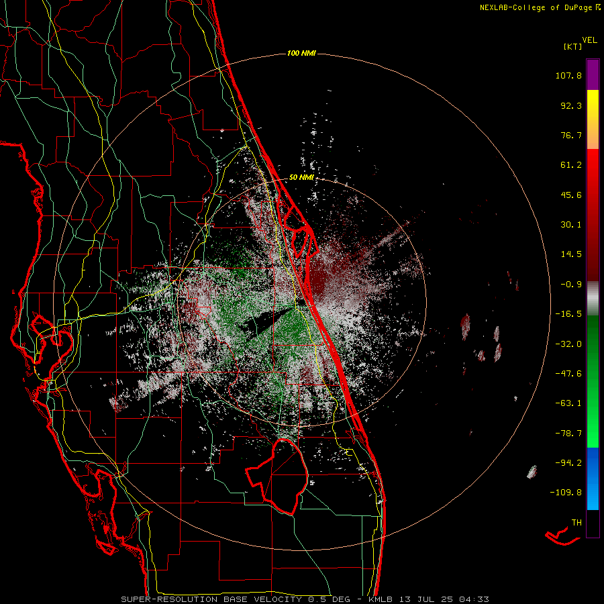Select the 61.2 value on velocity scale
Viewport: 604px width, 604px height.
(x=571, y=165)
